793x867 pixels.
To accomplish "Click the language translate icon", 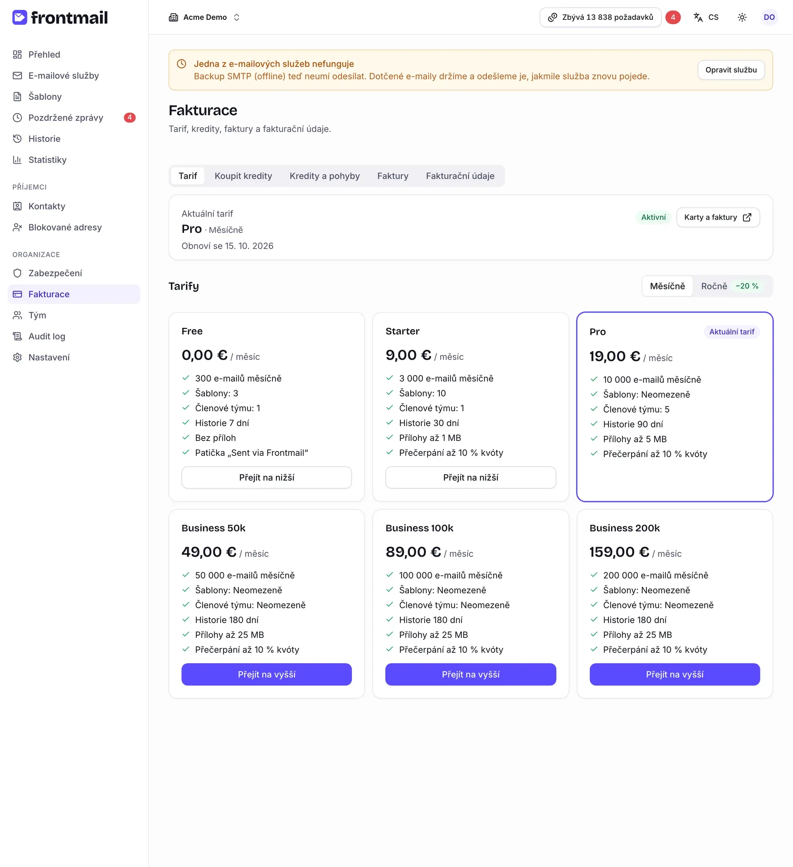I will tap(698, 17).
